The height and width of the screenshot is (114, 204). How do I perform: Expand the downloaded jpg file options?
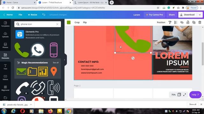(31, 105)
